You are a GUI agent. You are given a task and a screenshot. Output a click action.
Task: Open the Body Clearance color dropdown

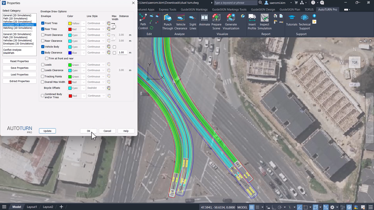(77, 53)
